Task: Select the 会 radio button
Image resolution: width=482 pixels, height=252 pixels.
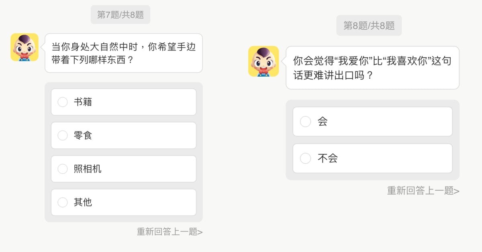Action: [x=306, y=122]
